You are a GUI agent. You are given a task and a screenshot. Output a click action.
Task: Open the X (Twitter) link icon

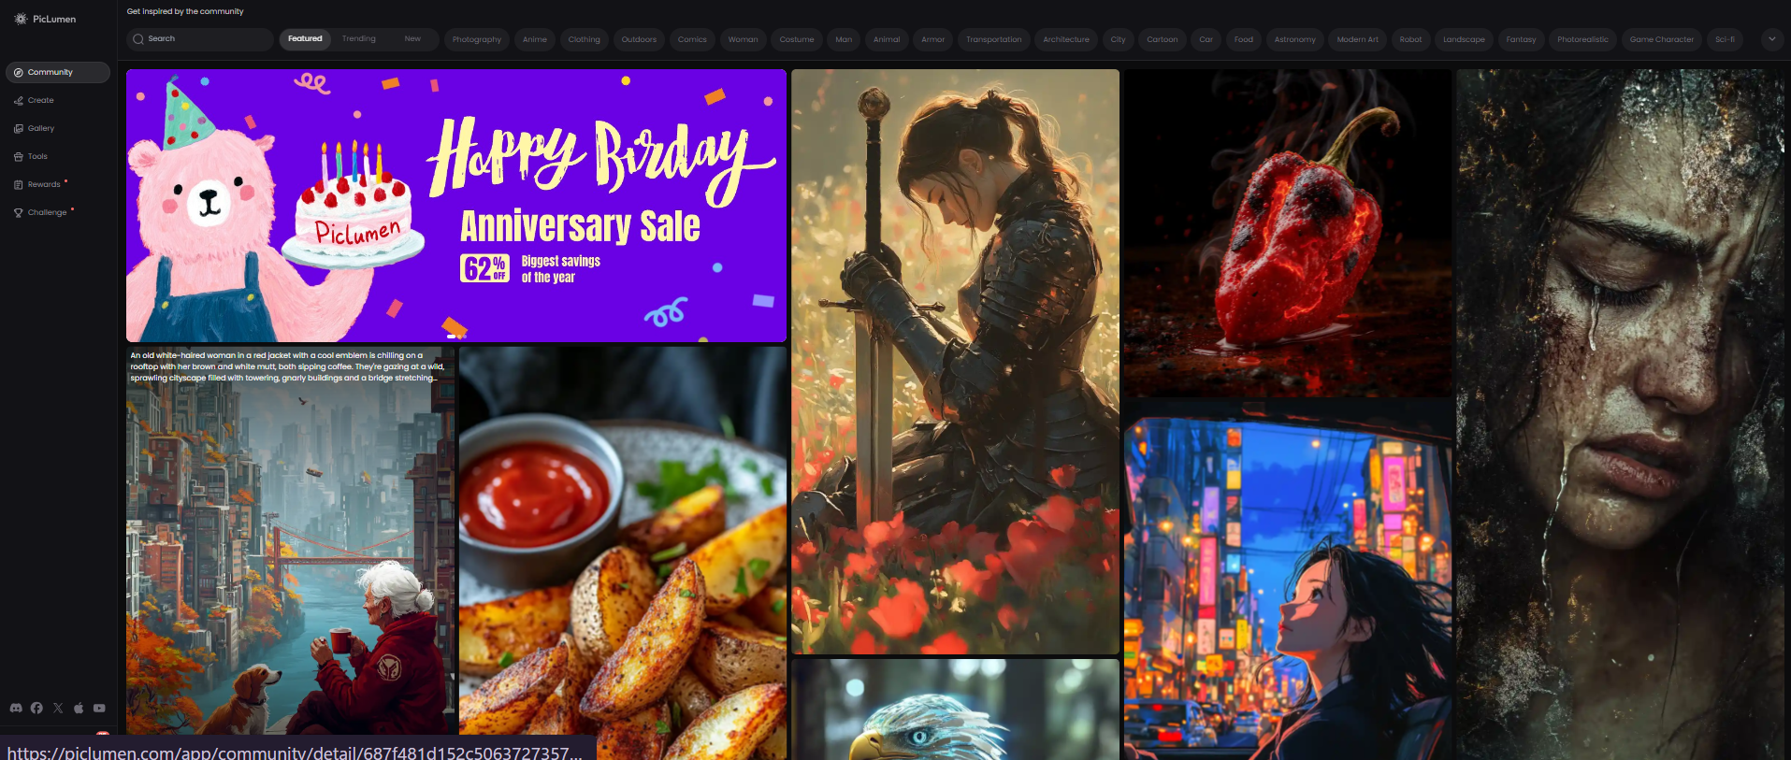click(x=58, y=709)
